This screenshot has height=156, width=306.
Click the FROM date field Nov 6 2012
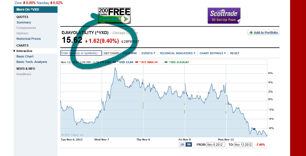coord(216,145)
